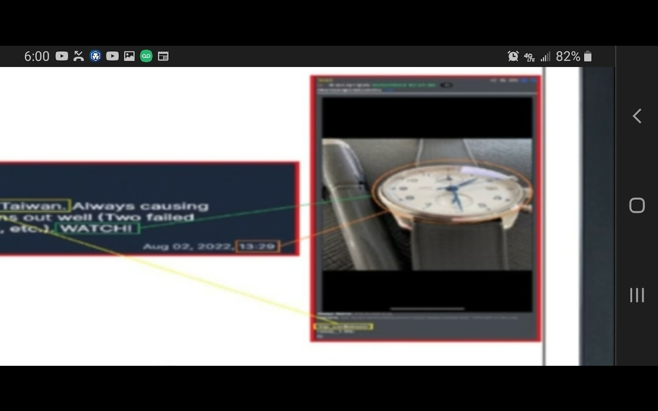This screenshot has width=658, height=411.
Task: Open the recent apps view
Action: 637,295
